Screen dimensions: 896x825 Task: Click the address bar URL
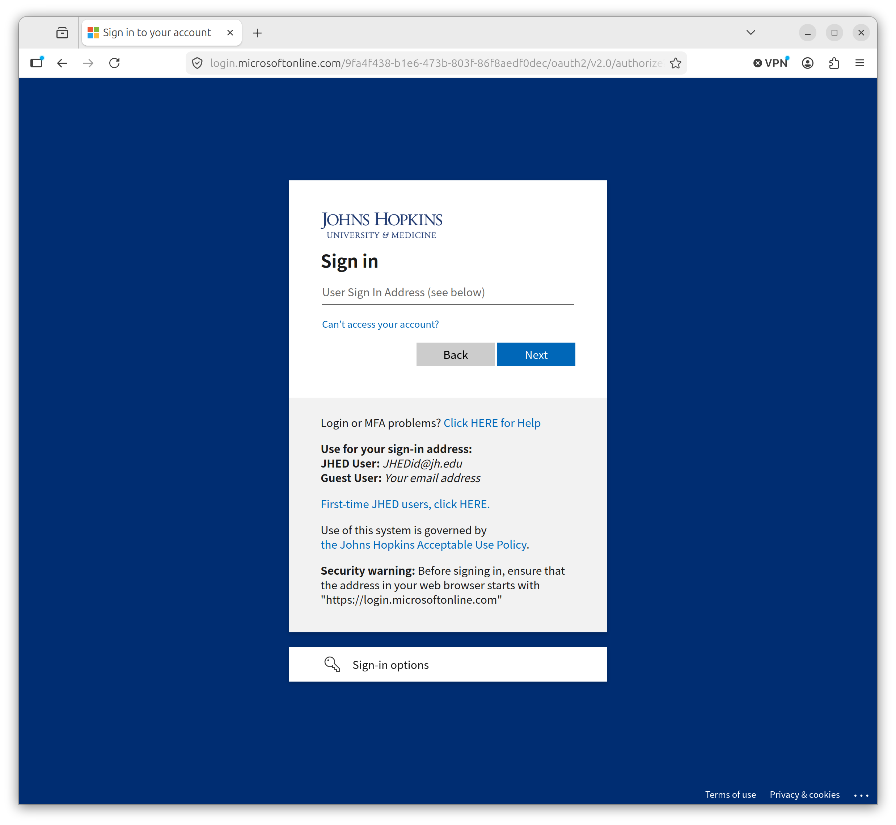pyautogui.click(x=436, y=63)
